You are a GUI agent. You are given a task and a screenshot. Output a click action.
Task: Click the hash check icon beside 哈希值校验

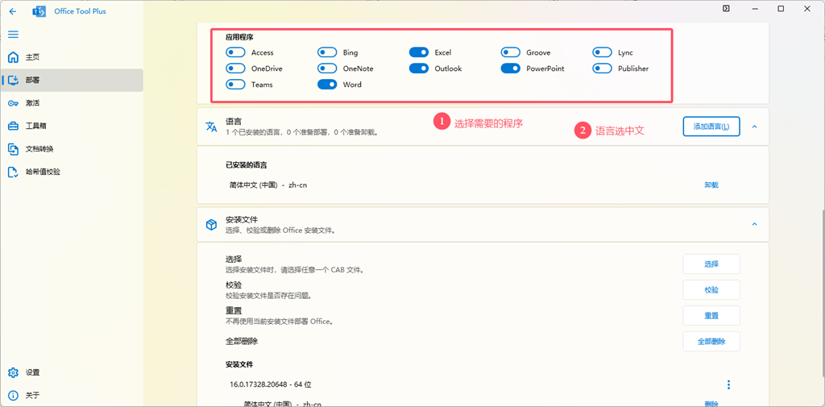click(14, 172)
